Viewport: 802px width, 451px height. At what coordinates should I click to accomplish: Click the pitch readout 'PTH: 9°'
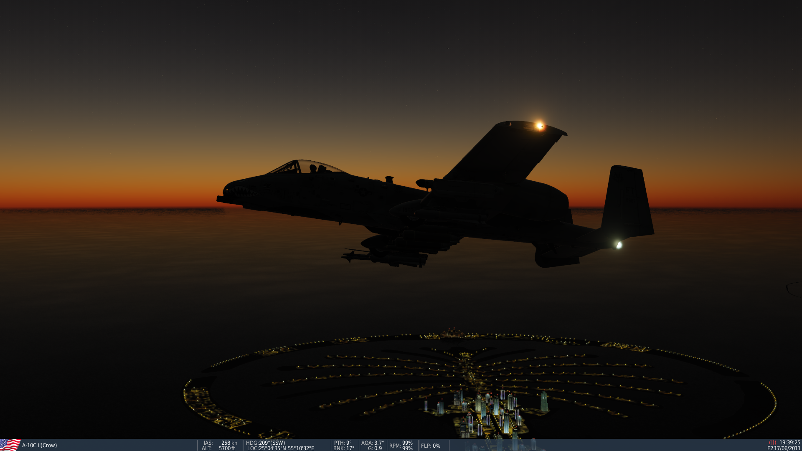[343, 443]
